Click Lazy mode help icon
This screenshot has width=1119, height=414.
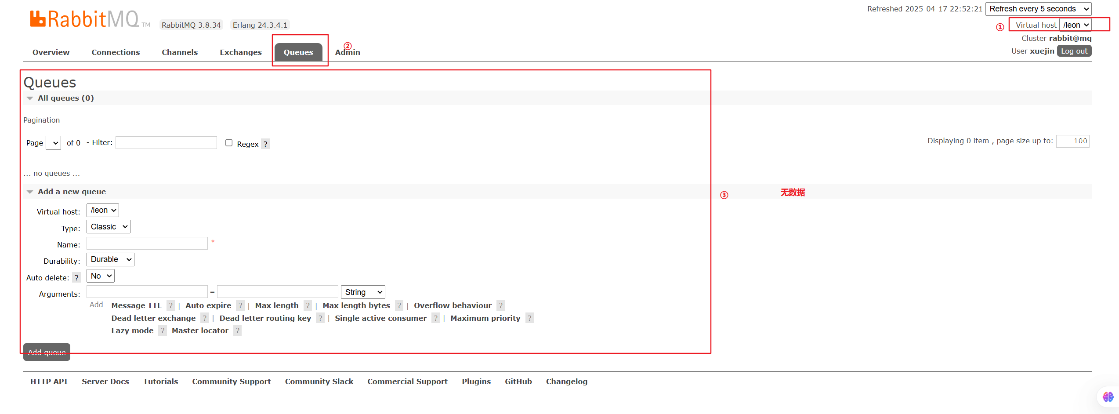[163, 330]
